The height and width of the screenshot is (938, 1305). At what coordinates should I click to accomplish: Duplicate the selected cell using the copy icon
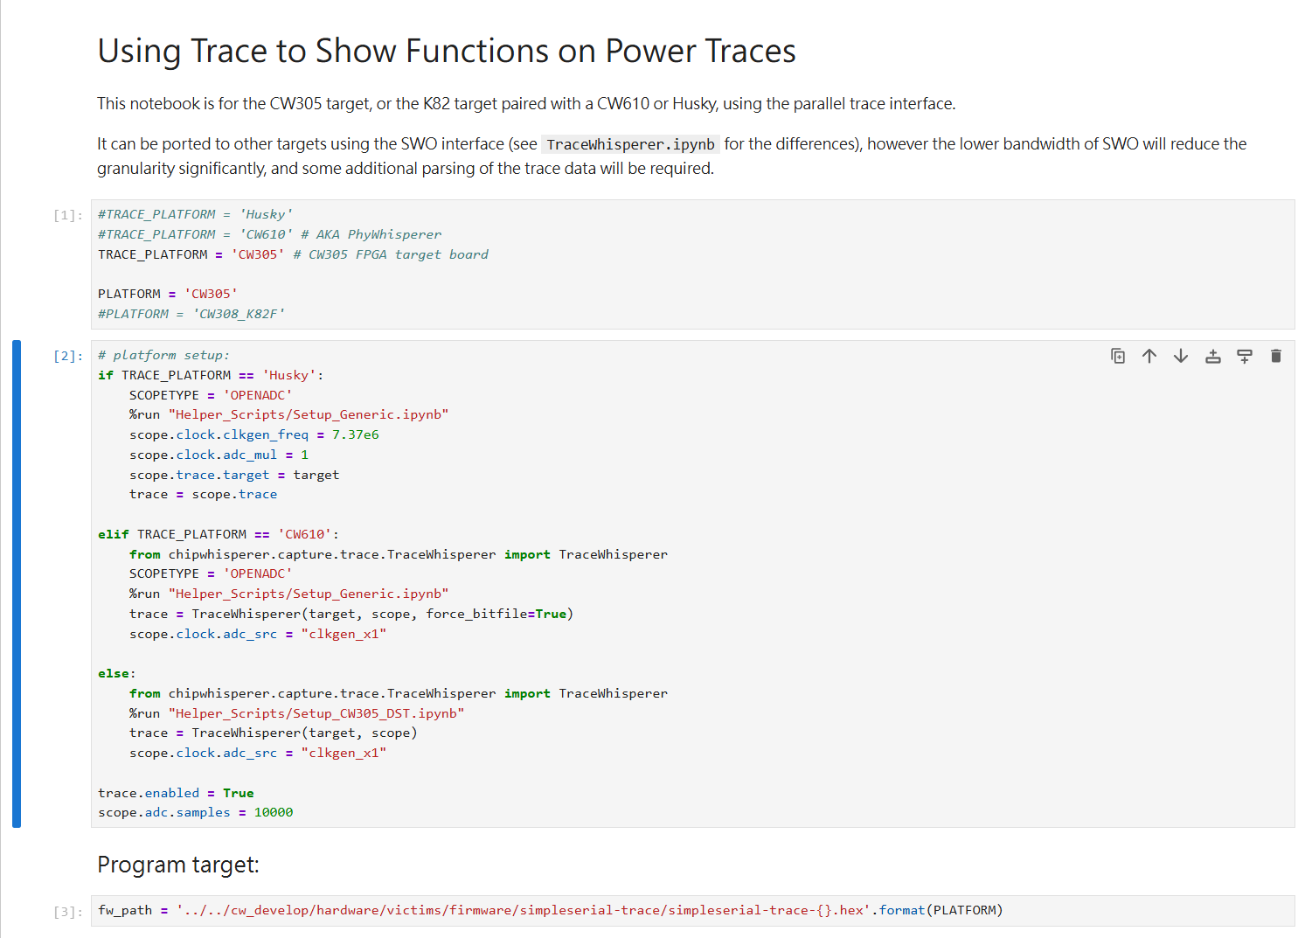[1117, 356]
